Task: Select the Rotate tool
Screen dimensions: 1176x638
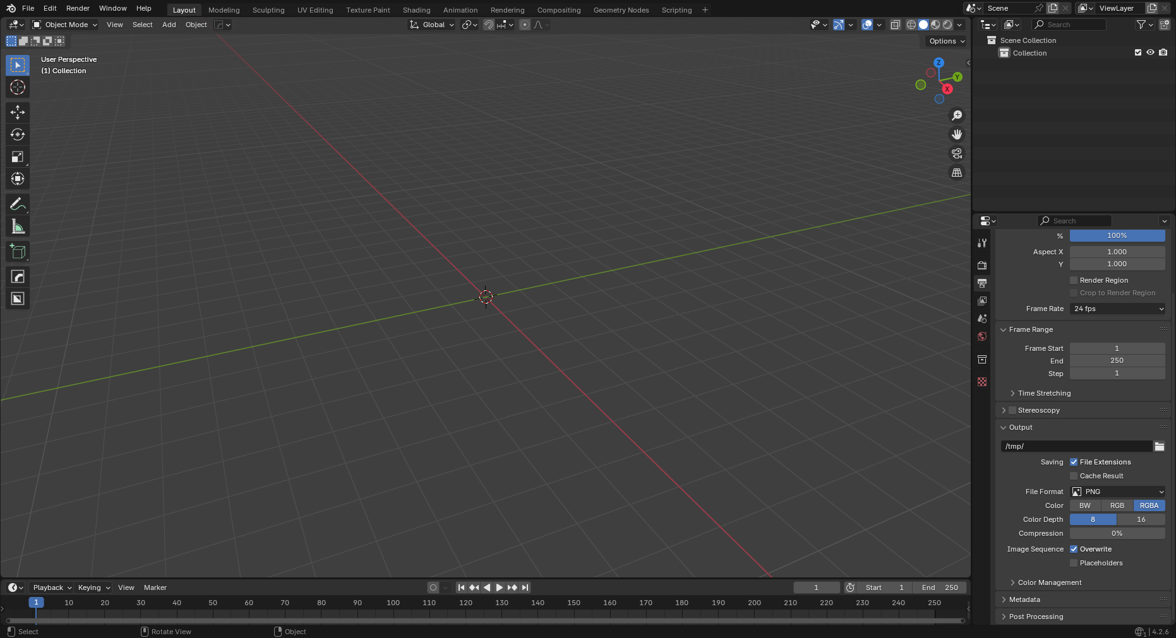Action: tap(17, 134)
